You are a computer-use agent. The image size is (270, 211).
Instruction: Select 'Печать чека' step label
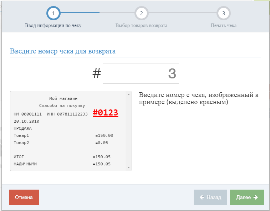[x=224, y=25]
